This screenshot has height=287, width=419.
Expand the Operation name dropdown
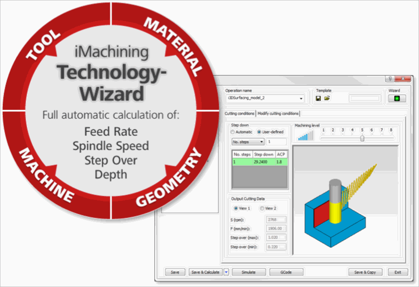tap(301, 99)
